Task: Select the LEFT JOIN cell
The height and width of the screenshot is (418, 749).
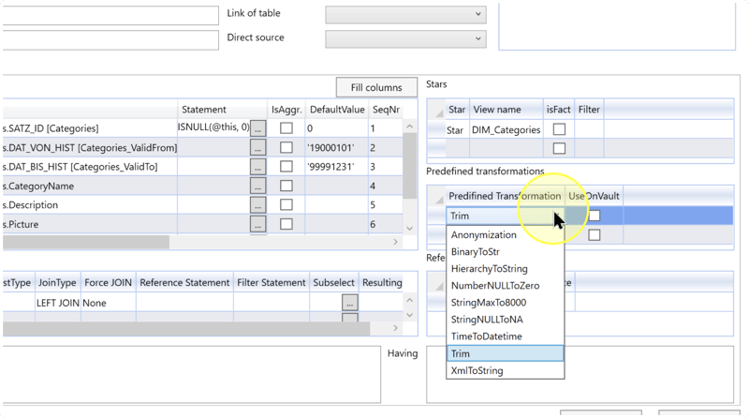Action: point(58,303)
